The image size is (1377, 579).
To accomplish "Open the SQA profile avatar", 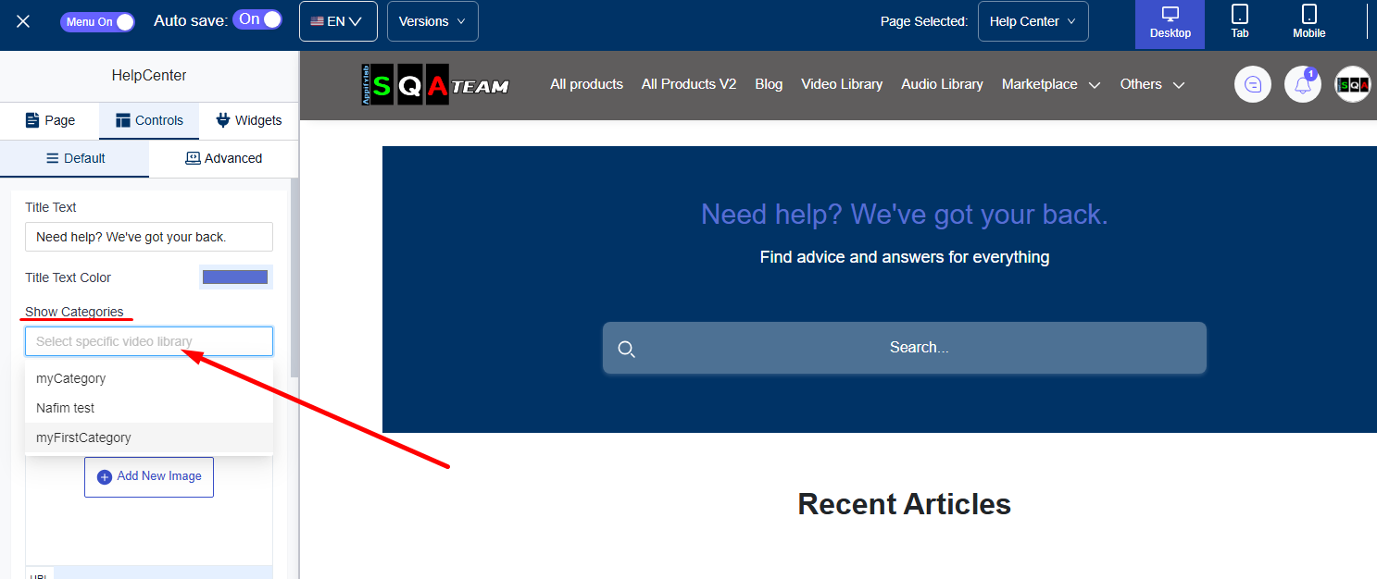I will click(1353, 84).
